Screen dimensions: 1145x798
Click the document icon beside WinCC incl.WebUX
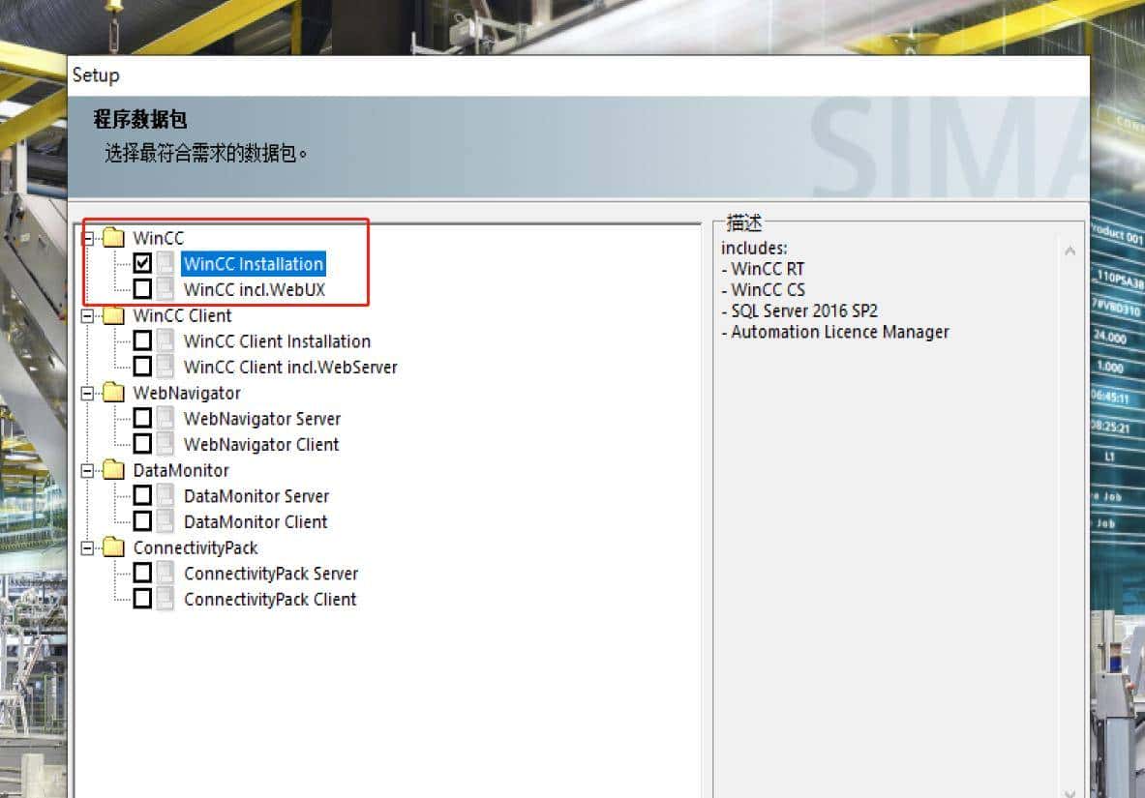point(166,288)
